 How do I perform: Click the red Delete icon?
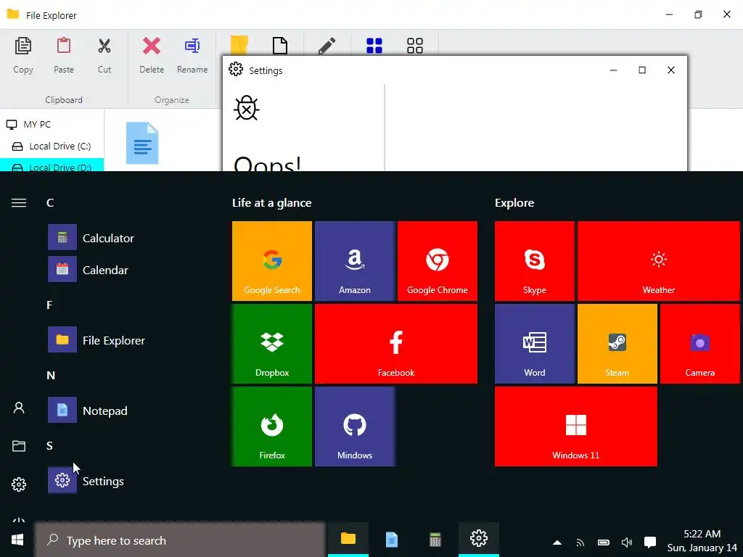tap(152, 46)
